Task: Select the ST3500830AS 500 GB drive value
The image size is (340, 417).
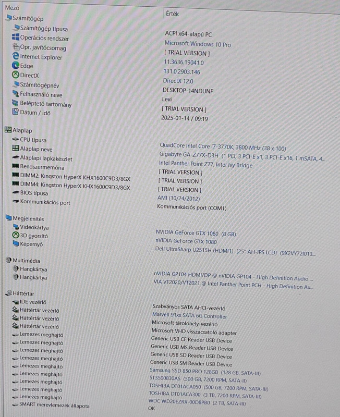Action: pyautogui.click(x=198, y=379)
